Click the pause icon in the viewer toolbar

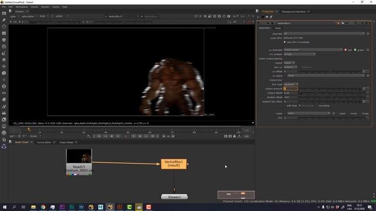click(x=229, y=16)
